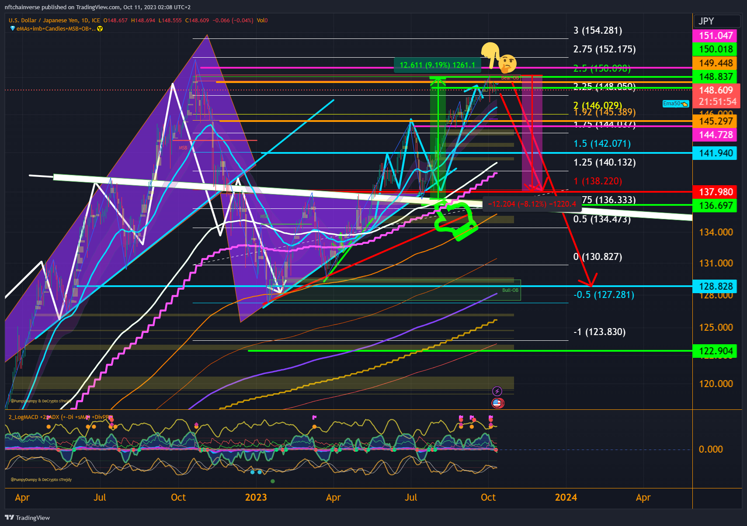Click the published by nftchainverse caption

tap(97, 7)
